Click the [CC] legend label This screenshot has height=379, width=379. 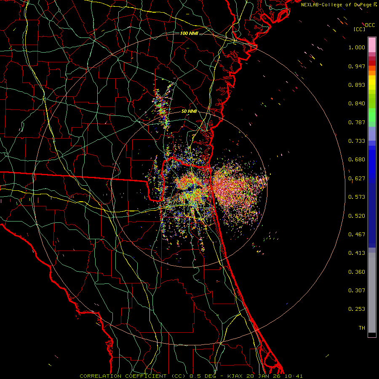(x=359, y=29)
